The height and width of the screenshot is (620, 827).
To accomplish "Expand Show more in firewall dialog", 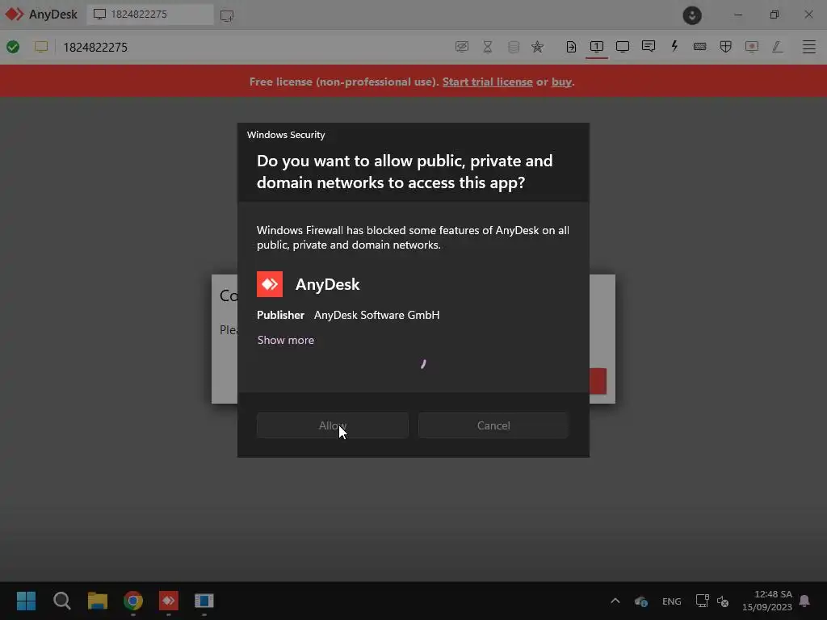I will pos(285,340).
